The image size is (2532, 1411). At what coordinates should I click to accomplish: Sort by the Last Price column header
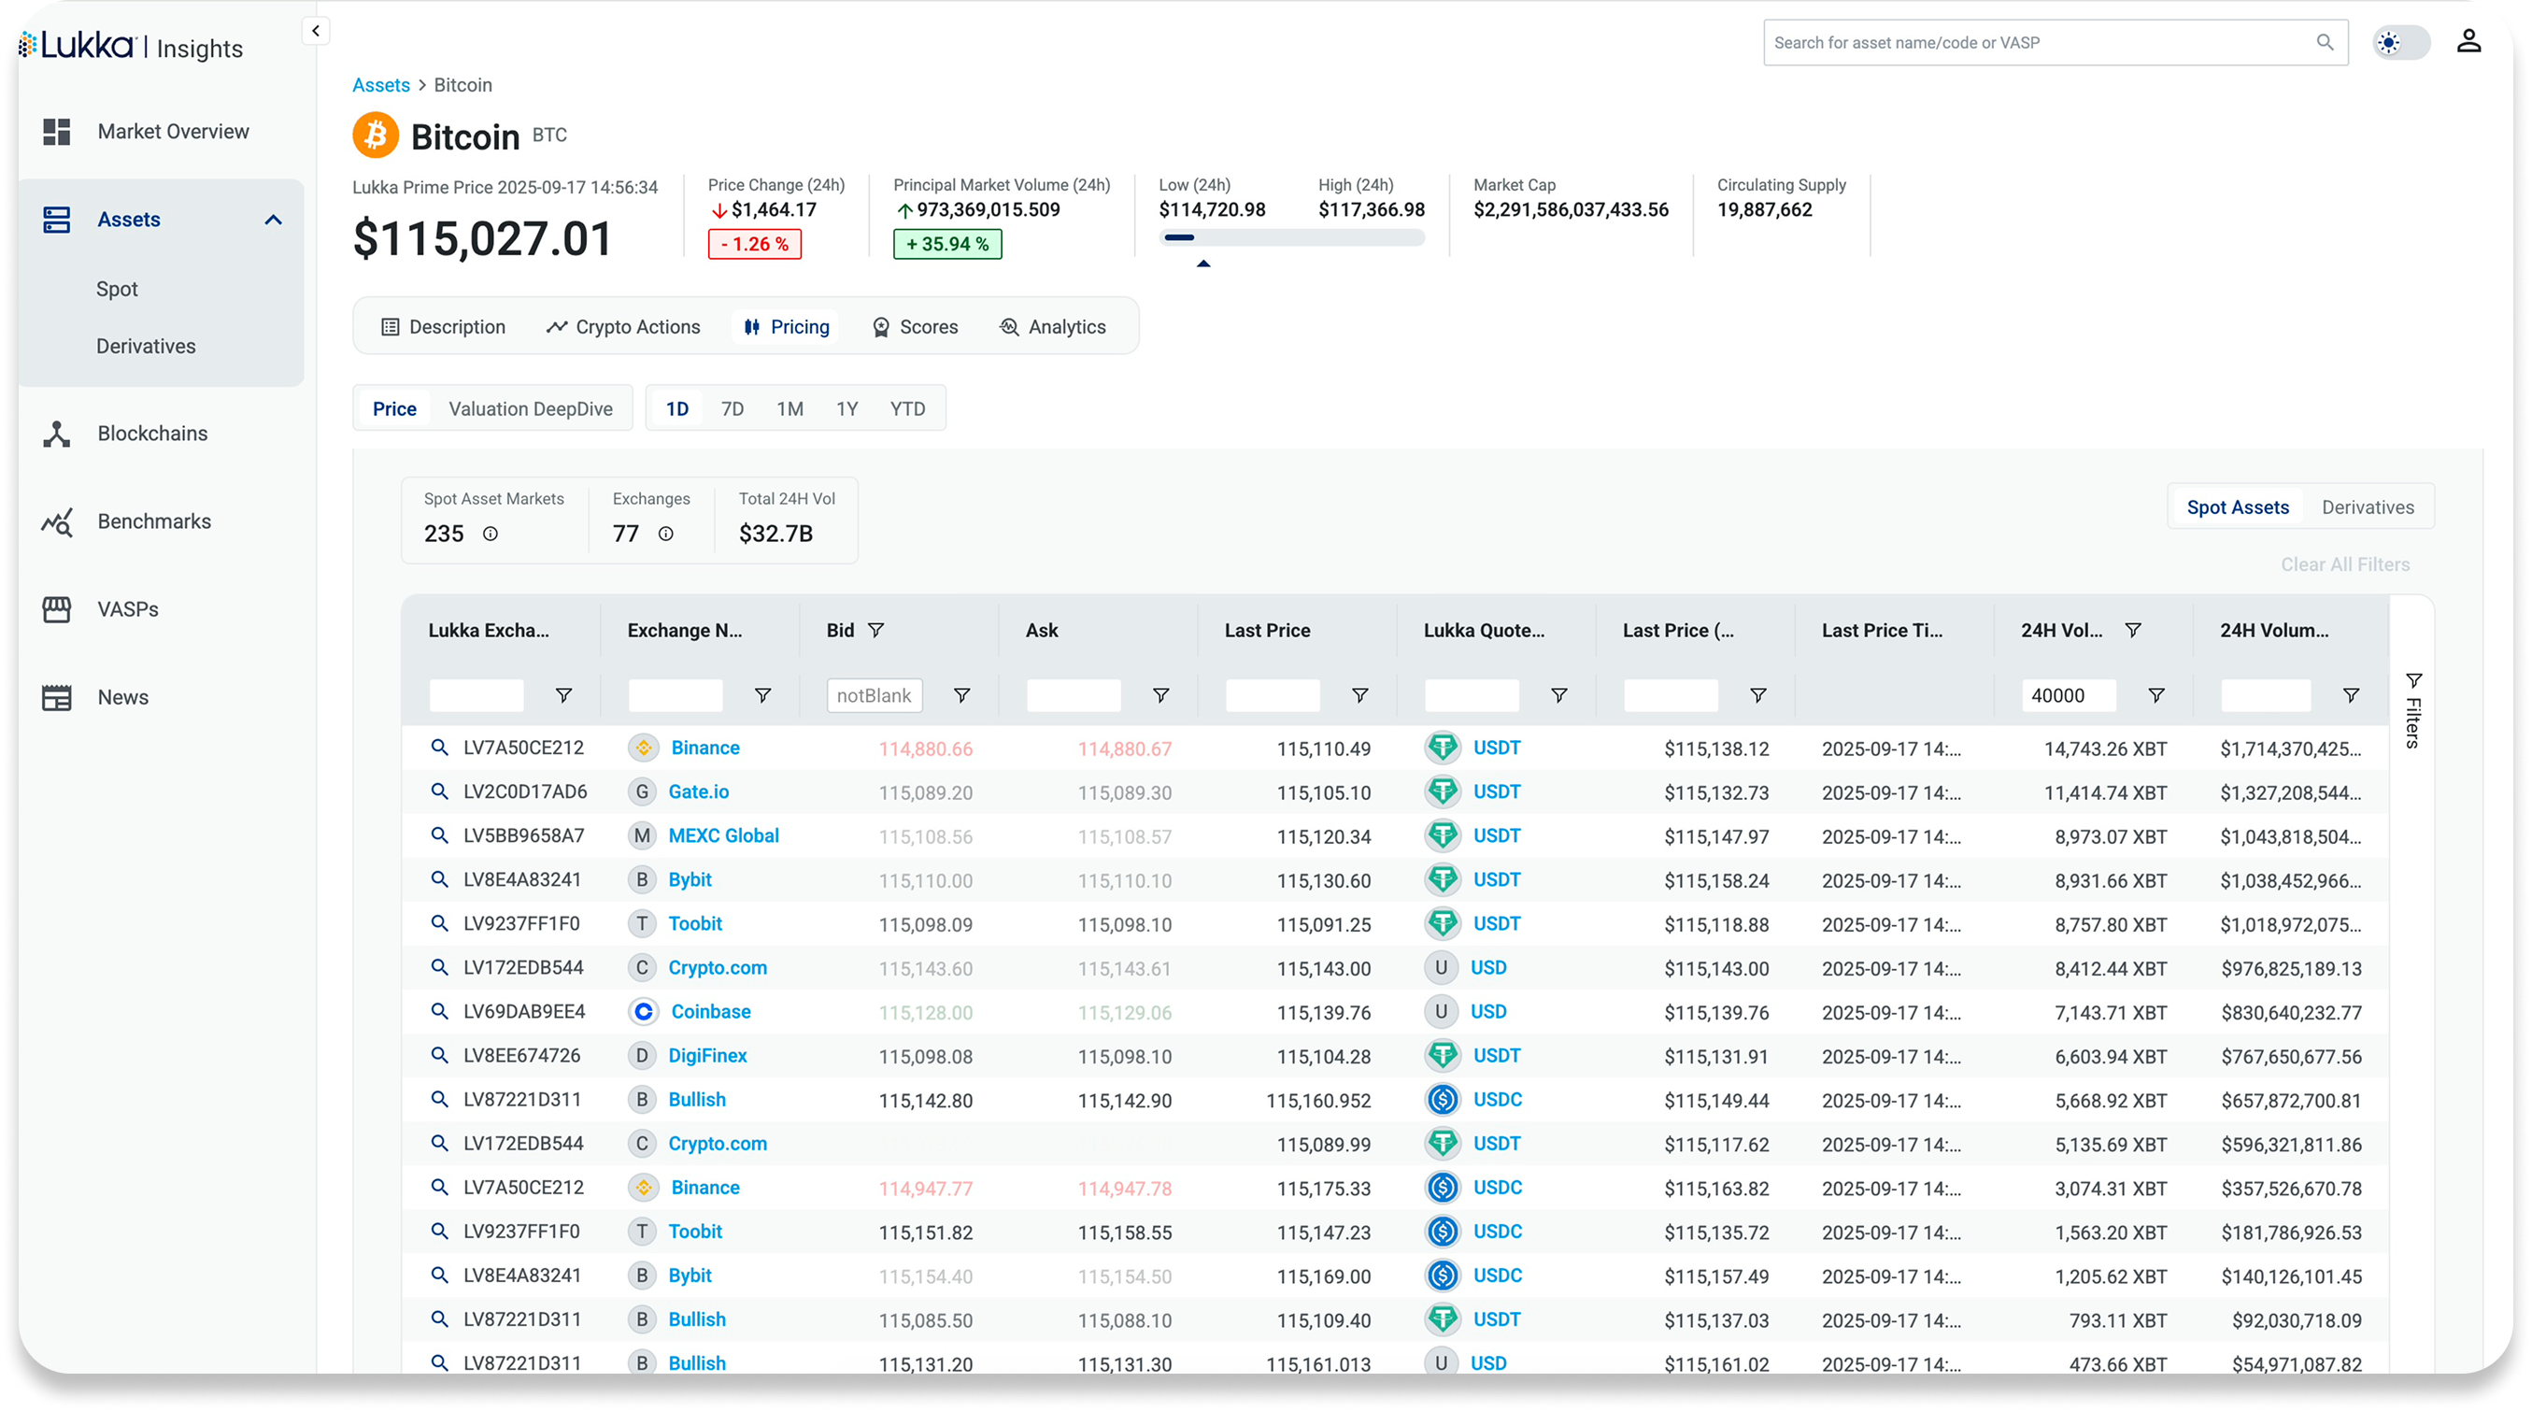tap(1267, 631)
